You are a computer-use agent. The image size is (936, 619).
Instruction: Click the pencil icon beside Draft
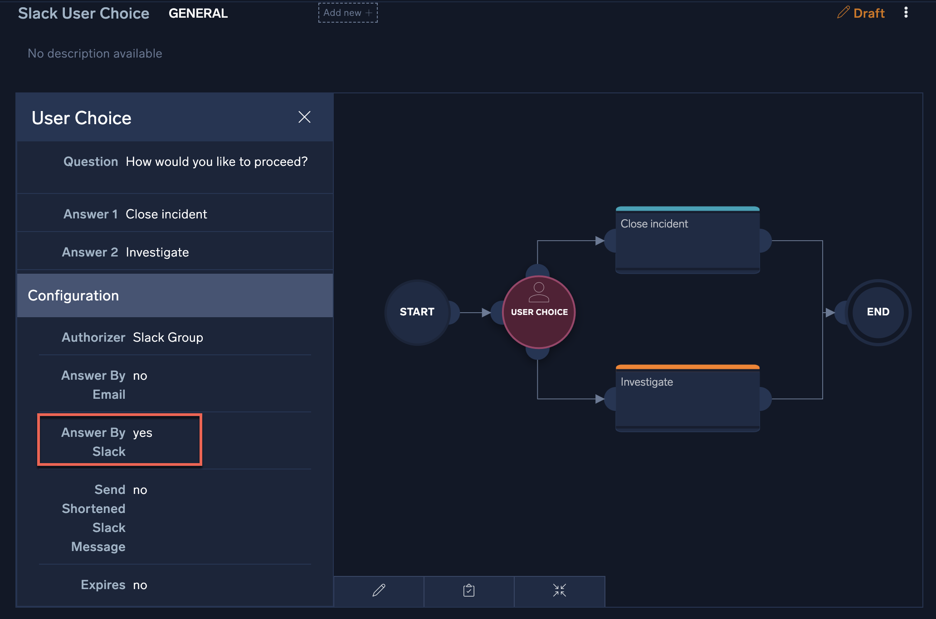843,13
